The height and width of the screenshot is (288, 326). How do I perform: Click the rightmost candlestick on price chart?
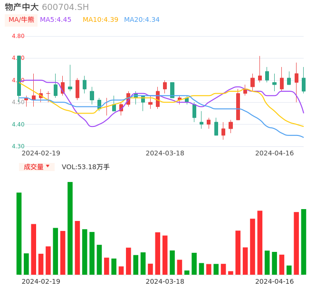pos(303,84)
